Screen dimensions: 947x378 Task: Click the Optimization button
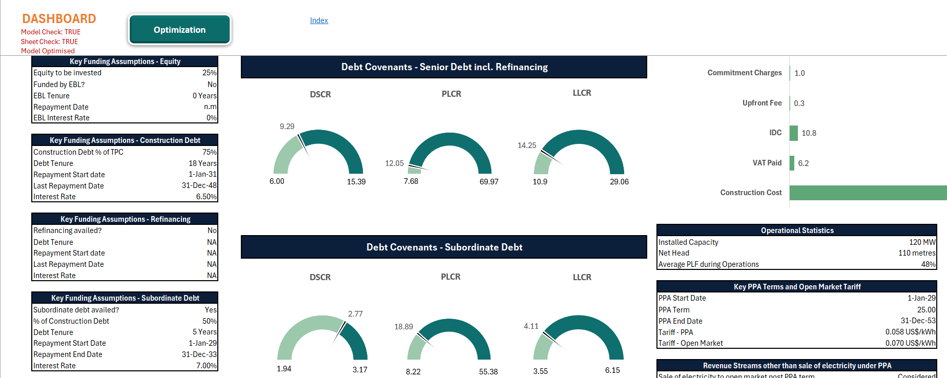tap(179, 30)
